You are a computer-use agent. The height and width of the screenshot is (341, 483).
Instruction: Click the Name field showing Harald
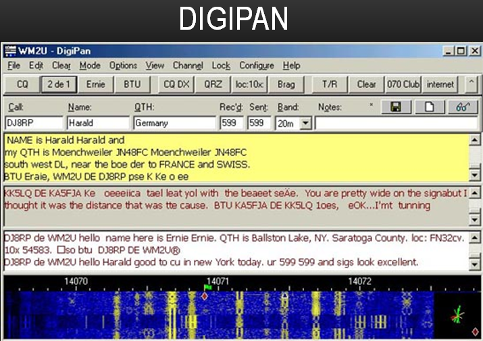98,123
